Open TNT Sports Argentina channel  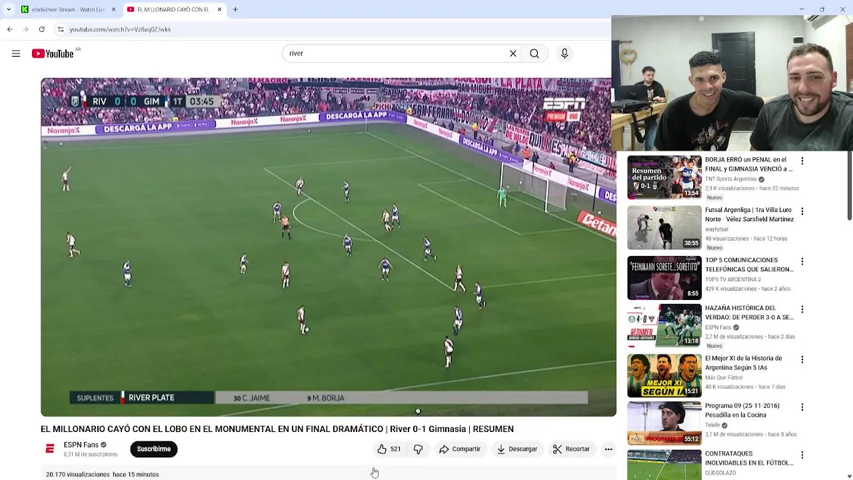click(x=731, y=179)
